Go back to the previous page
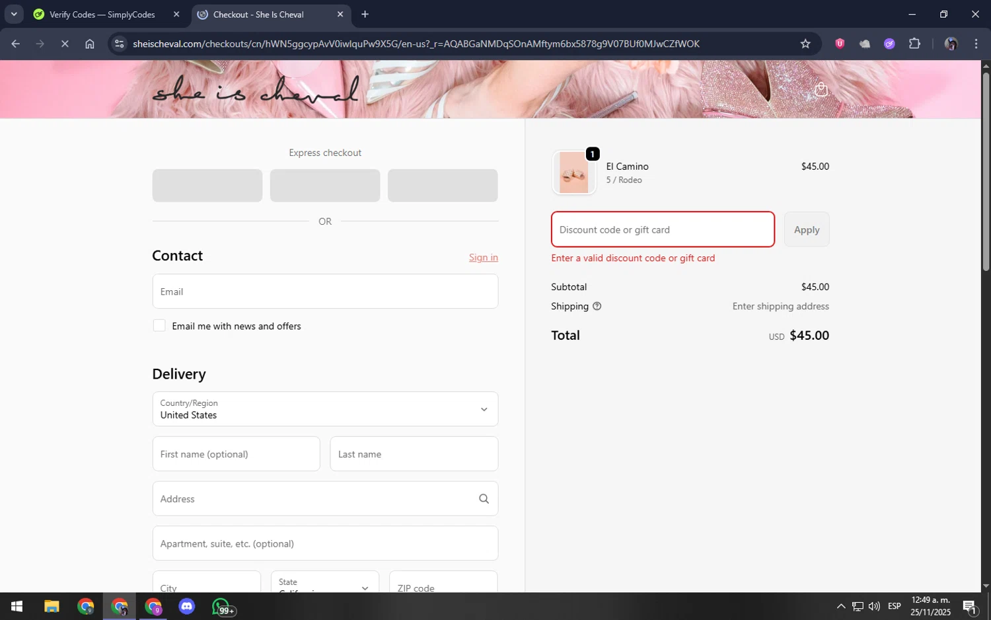Screen dimensions: 991x620 [x=15, y=44]
